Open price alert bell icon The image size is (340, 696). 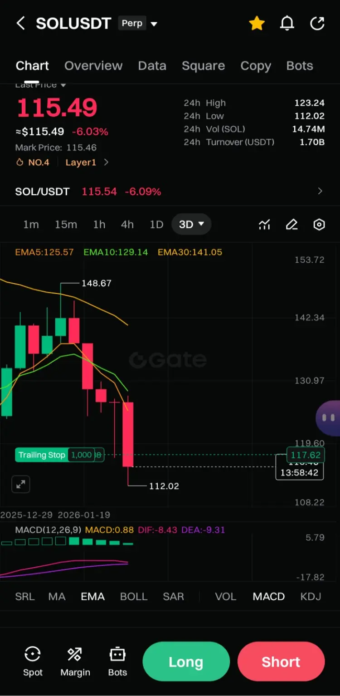click(287, 23)
